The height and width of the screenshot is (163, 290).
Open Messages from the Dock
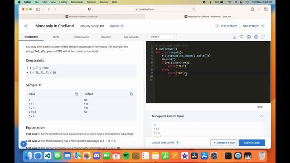pyautogui.click(x=58, y=156)
